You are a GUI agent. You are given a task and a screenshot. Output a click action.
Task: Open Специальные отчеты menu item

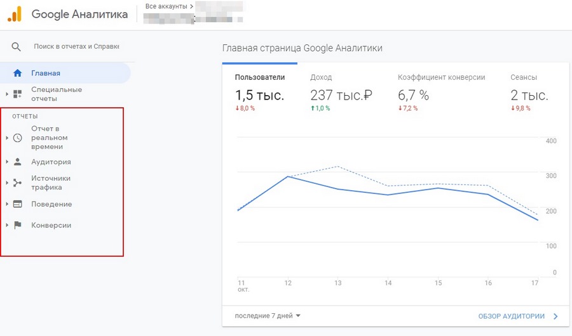pyautogui.click(x=57, y=94)
